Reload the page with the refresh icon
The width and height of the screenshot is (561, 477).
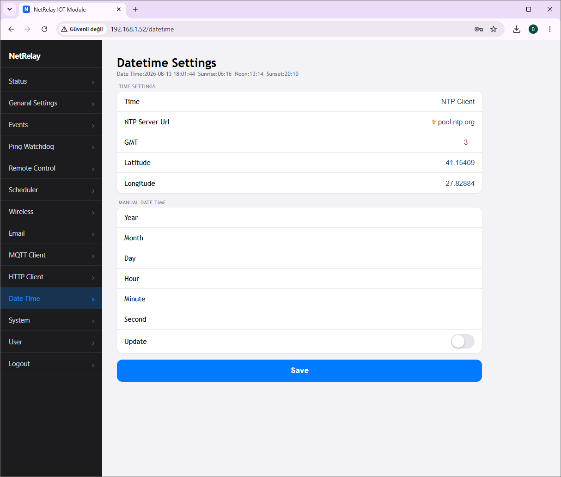(x=44, y=29)
